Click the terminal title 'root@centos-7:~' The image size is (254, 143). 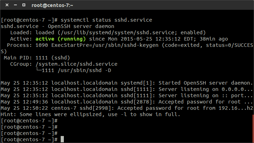click(x=52, y=5)
